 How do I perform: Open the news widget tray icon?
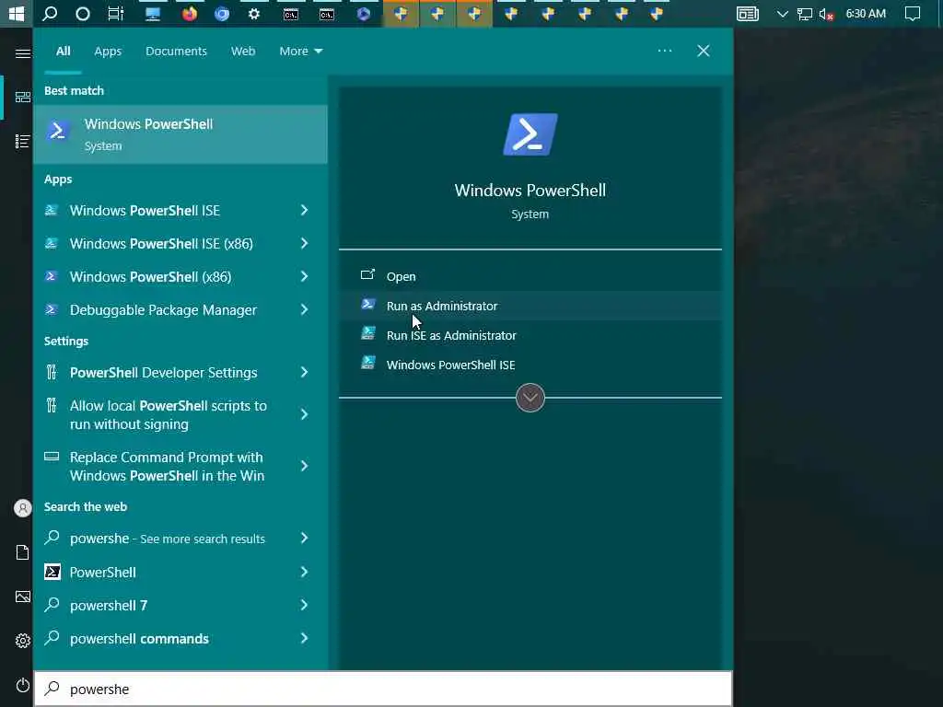(747, 13)
